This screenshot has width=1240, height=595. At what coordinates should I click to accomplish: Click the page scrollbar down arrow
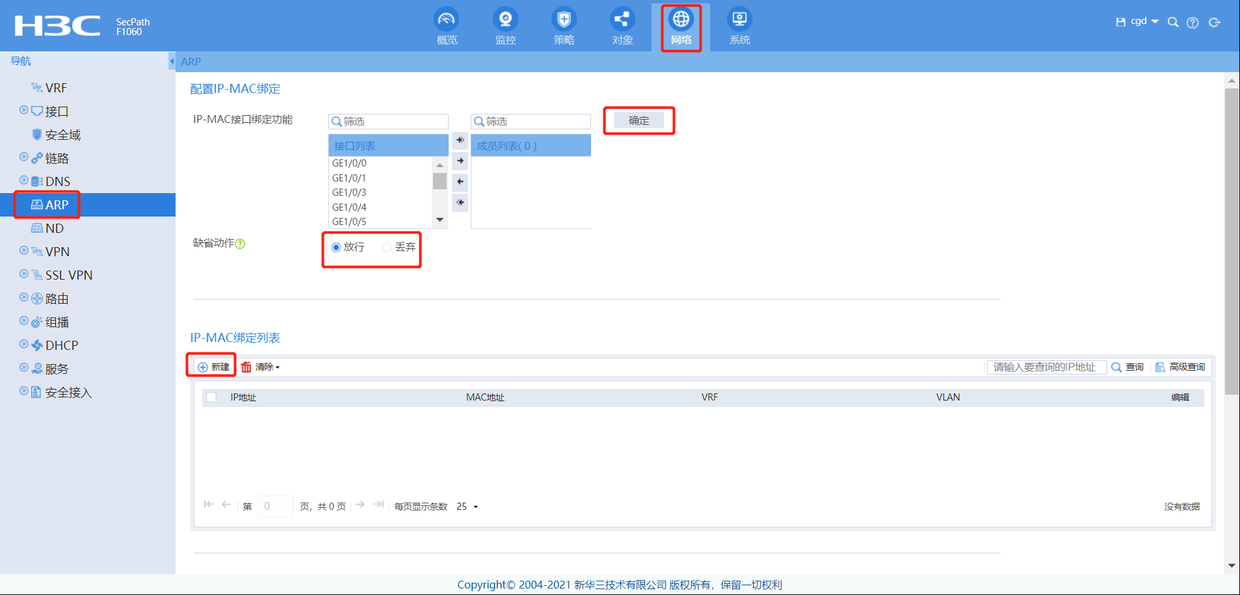tap(1232, 566)
